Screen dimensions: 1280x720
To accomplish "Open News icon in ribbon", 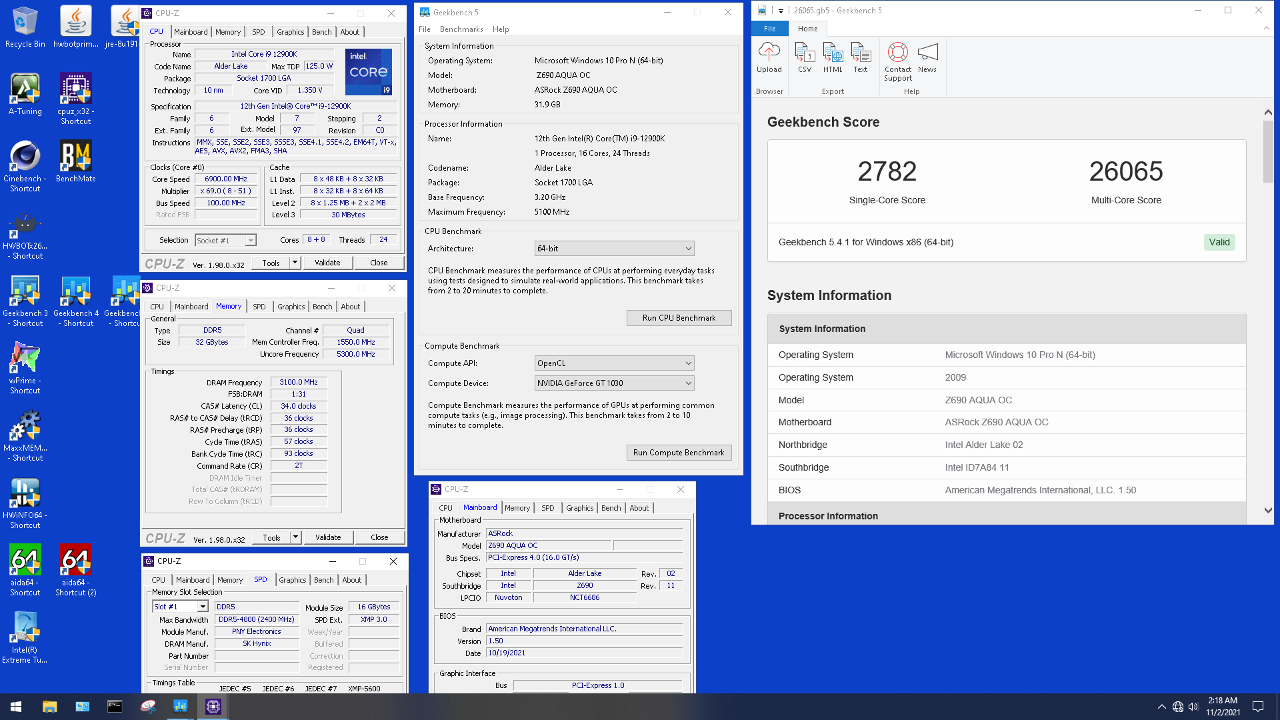I will tap(927, 57).
